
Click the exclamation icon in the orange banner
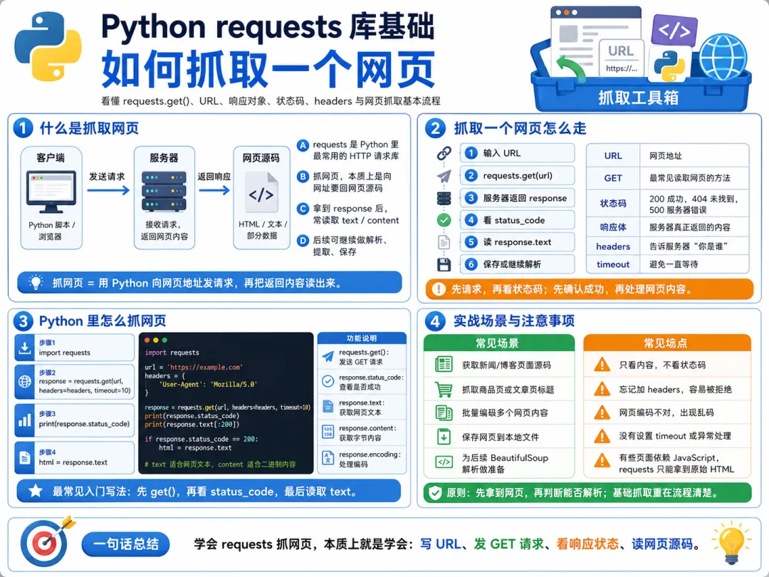point(439,289)
